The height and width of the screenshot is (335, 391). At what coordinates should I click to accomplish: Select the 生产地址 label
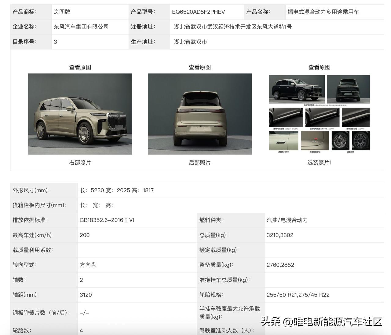pyautogui.click(x=143, y=42)
